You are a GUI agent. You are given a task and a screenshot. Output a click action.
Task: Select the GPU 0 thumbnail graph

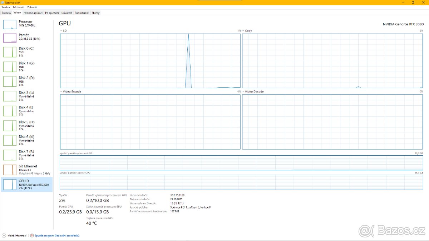(x=10, y=185)
